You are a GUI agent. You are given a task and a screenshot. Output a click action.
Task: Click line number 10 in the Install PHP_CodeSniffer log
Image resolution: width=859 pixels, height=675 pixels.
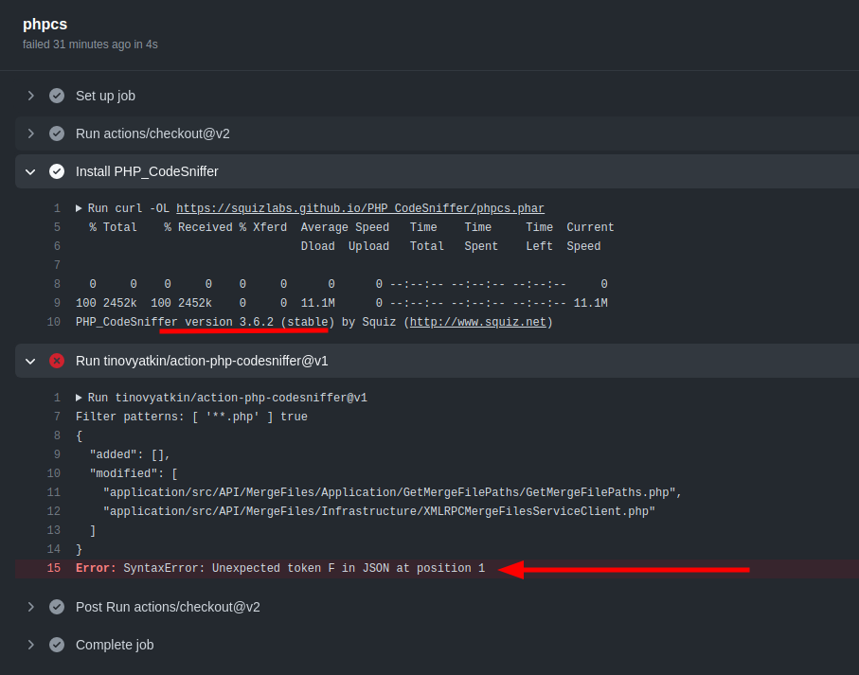[54, 322]
